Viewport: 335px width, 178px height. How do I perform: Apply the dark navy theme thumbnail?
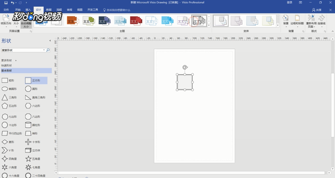(x=105, y=21)
